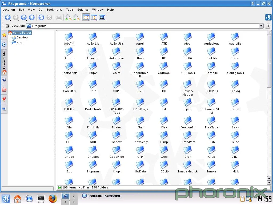Open the Settings menu
The image size is (273, 205).
[83, 10]
